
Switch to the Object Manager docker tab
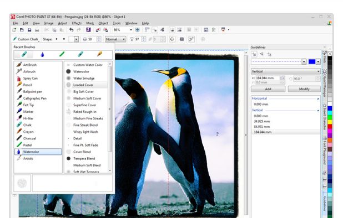pyautogui.click(x=325, y=84)
